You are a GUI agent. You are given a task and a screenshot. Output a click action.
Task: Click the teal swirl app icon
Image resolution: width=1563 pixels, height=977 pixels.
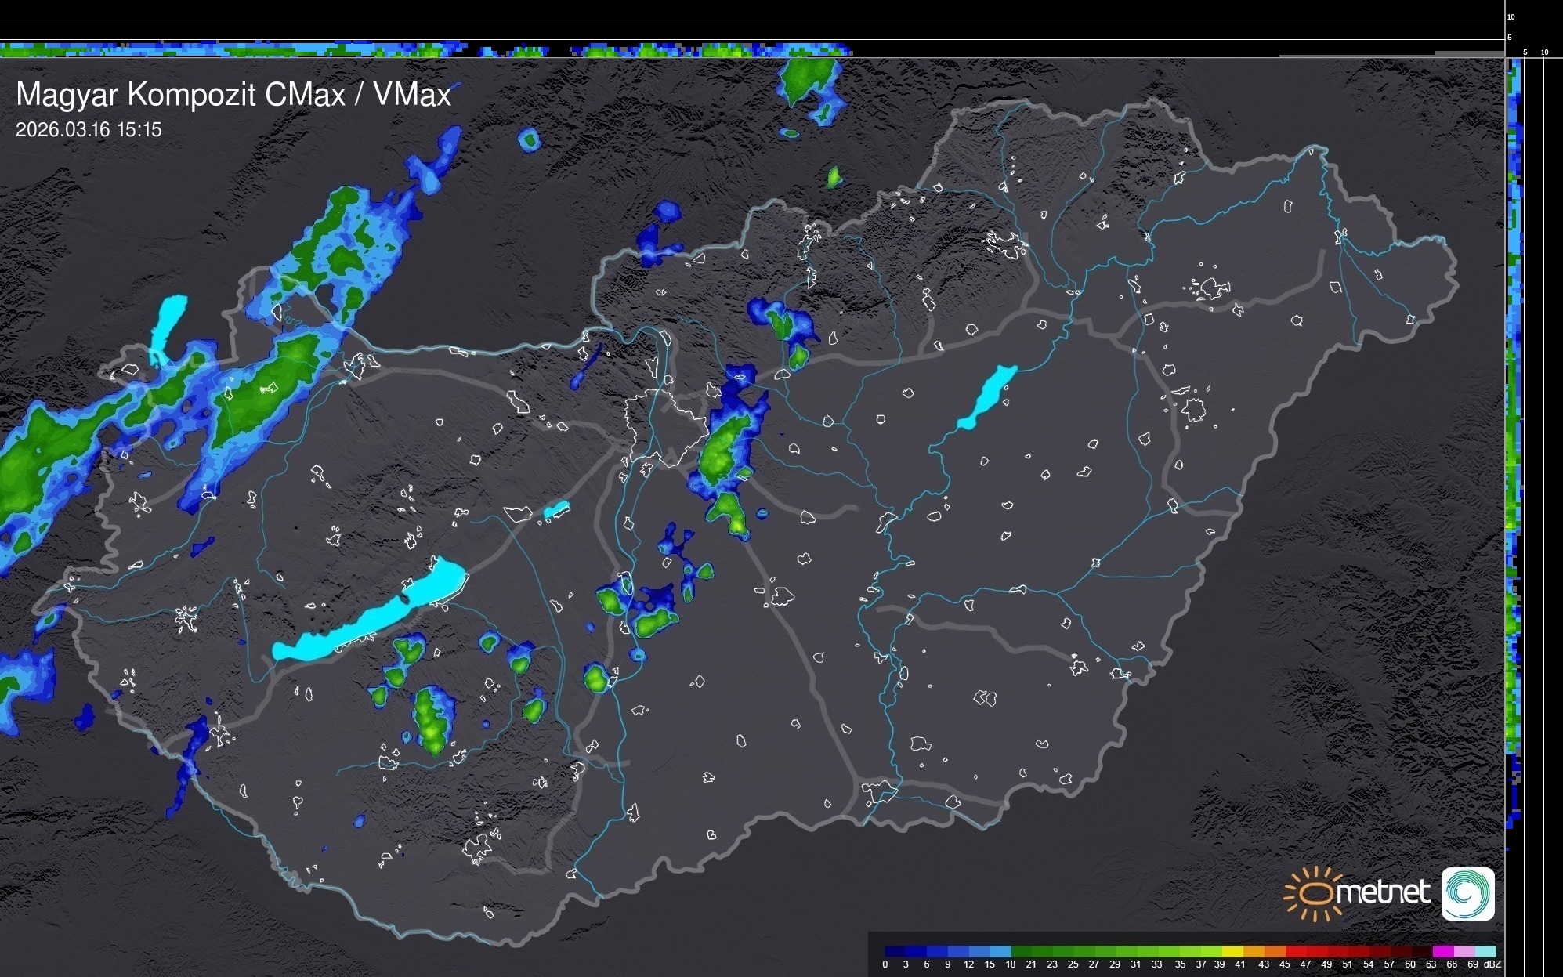[1467, 893]
